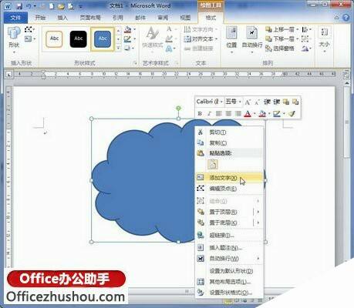Choose 添加文字 from the context menu
The image size is (354, 308).
coord(229,178)
